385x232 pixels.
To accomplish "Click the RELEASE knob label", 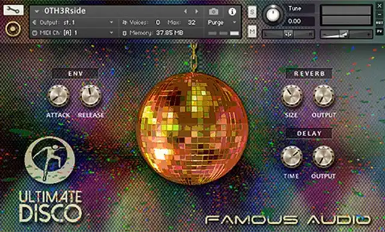I will pyautogui.click(x=91, y=115).
